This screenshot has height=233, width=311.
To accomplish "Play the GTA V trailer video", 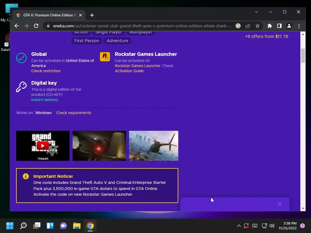I will pos(43,146).
